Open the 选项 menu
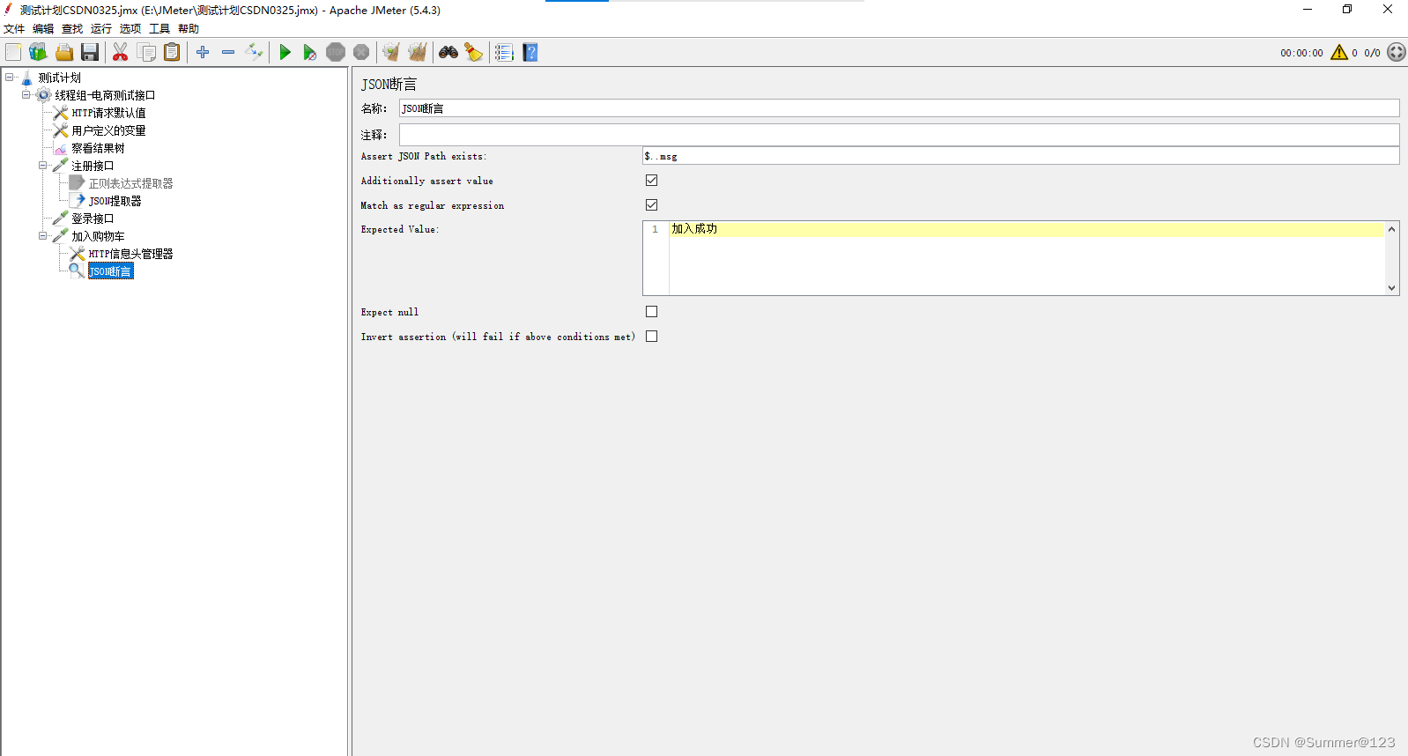The image size is (1408, 756). pos(130,29)
